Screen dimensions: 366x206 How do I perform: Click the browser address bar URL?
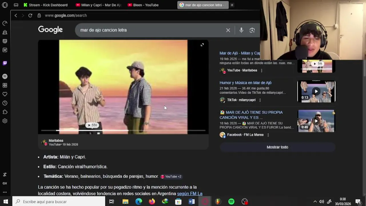click(x=66, y=15)
